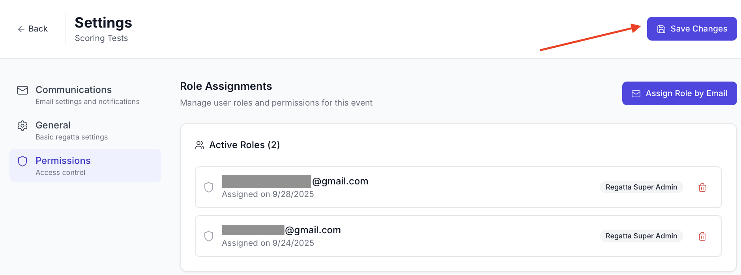741x275 pixels.
Task: Delete the role assigned on 9/28/2025 via trash icon
Action: [702, 187]
